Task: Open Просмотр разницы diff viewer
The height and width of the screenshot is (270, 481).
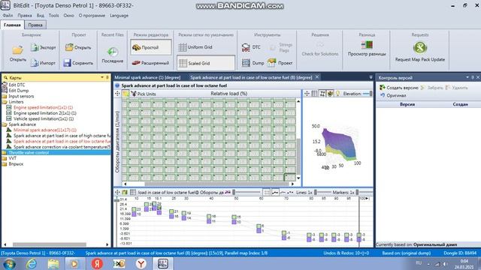Action: pyautogui.click(x=367, y=45)
